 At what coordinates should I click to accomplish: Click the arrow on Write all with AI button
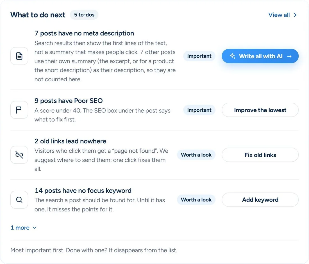click(289, 56)
